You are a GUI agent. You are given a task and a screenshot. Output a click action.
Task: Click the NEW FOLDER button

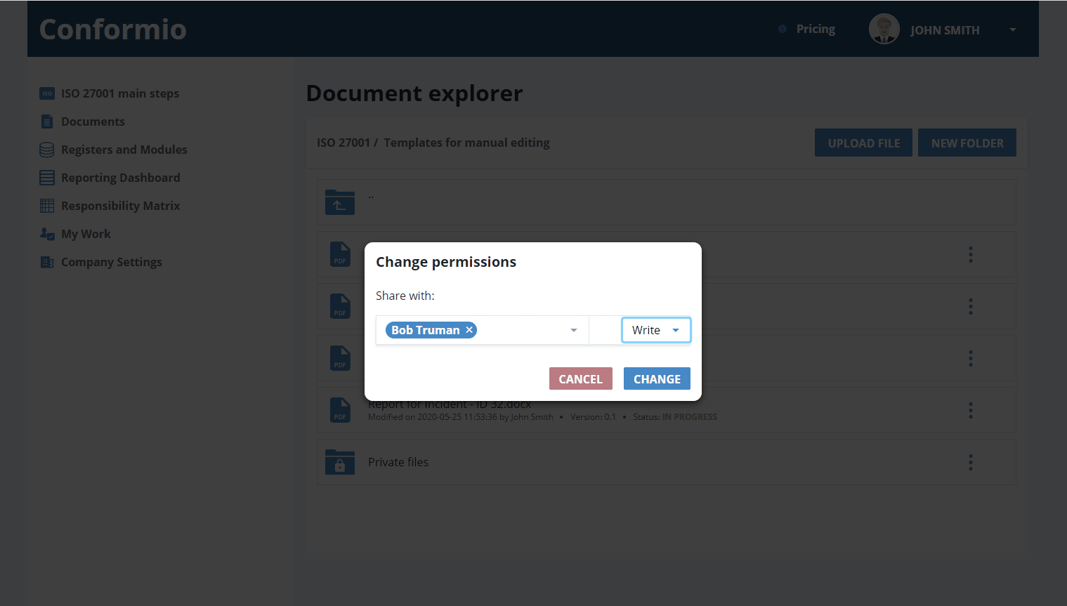(x=967, y=143)
